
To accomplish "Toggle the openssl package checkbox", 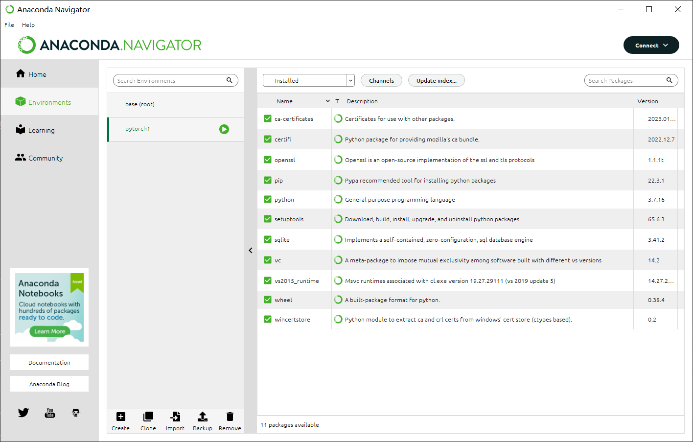I will coord(268,160).
